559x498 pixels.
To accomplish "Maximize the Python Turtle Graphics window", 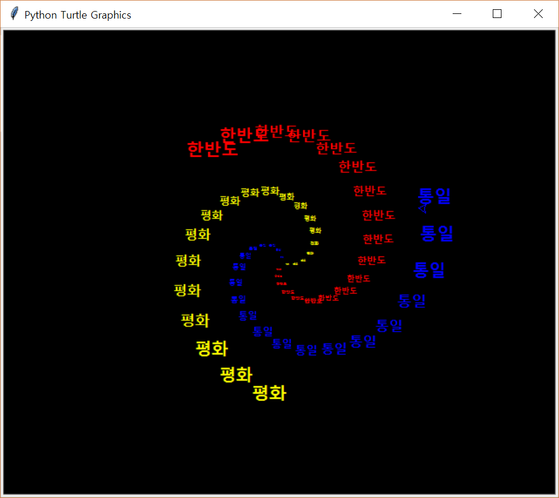I will 497,15.
